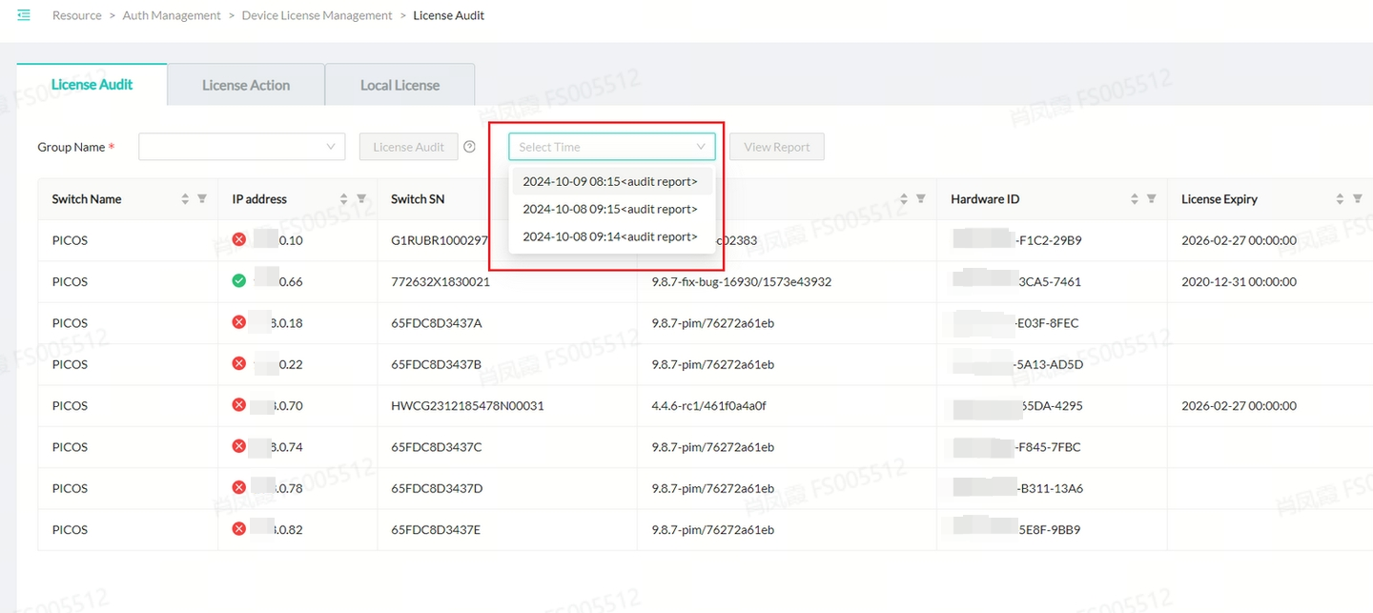Click the red error status icon in first row

[239, 240]
